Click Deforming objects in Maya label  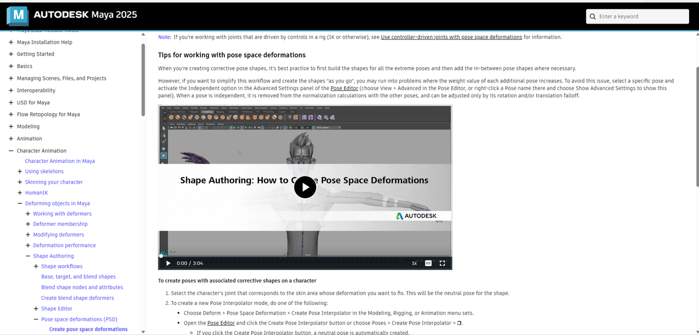coord(57,203)
